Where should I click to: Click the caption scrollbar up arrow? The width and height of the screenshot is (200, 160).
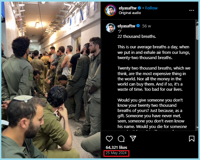197,22
